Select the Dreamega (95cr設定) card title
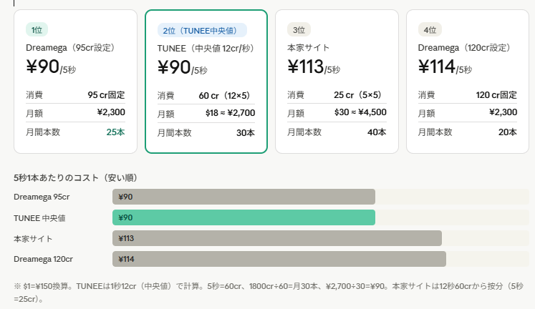 coord(70,48)
